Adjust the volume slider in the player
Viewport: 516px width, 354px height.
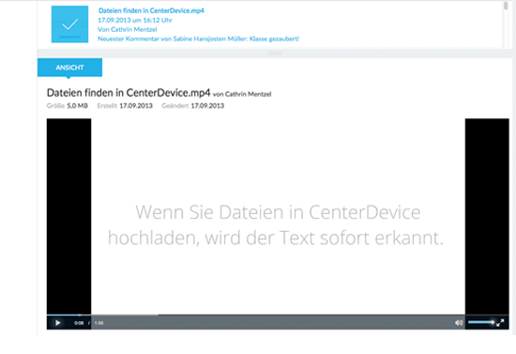point(481,322)
